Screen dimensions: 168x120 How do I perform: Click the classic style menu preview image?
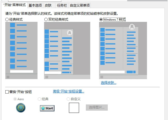pos(22,50)
